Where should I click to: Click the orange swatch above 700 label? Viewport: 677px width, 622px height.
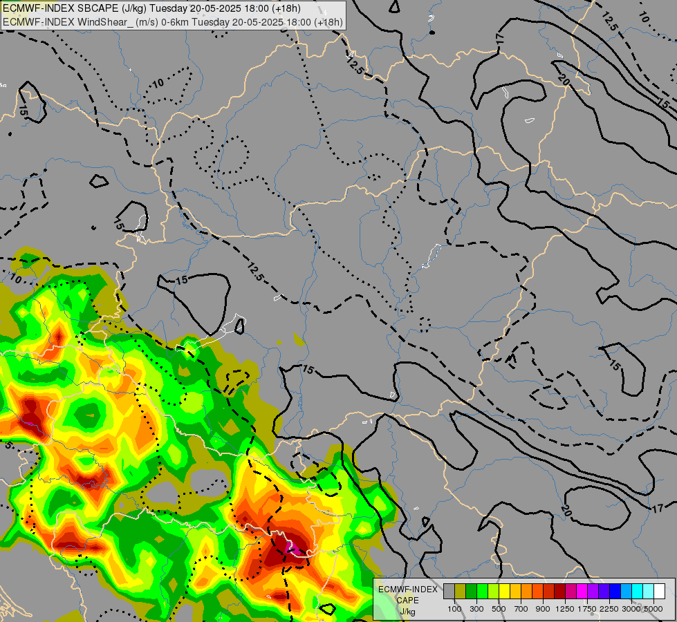tap(526, 592)
